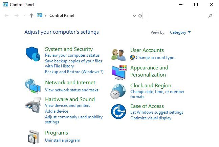Click the Hardware and Sound printer icon
The width and height of the screenshot is (219, 147).
[x=33, y=105]
